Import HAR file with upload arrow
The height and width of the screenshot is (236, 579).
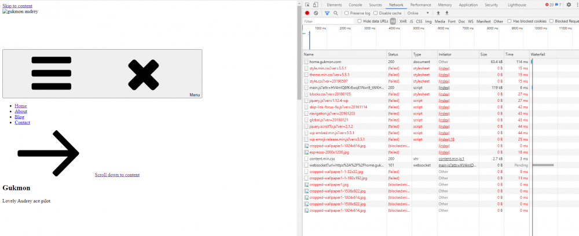pos(438,13)
